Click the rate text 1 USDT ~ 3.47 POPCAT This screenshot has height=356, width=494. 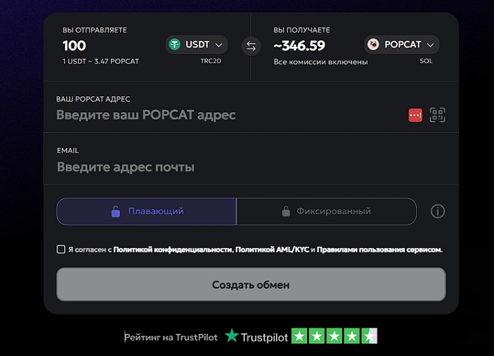(x=101, y=62)
